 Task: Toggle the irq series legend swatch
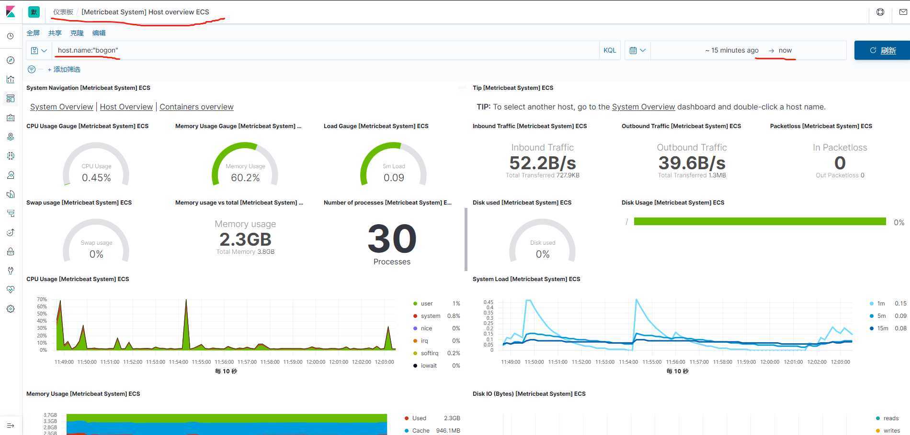coord(415,341)
